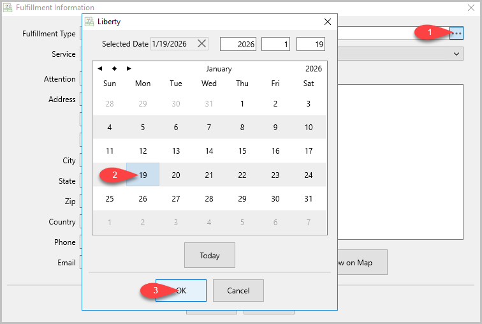The height and width of the screenshot is (324, 482).
Task: Click the Liberty dialog title icon
Action: click(x=89, y=22)
